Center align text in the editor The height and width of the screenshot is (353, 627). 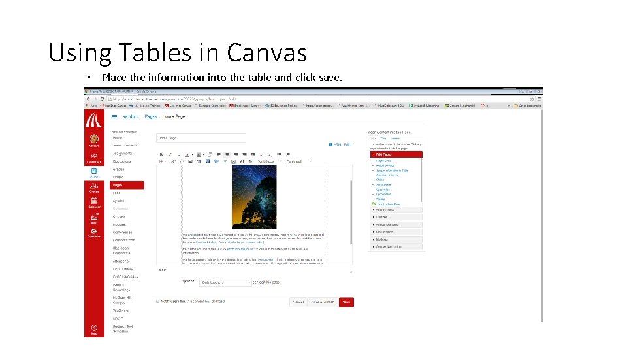[227, 154]
